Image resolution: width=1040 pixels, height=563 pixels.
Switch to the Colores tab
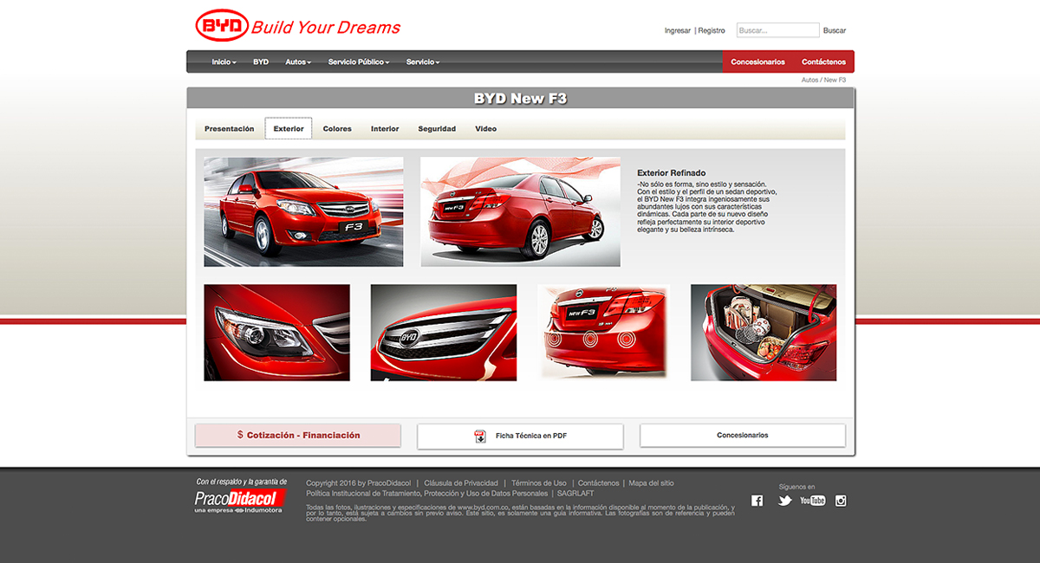(x=337, y=127)
